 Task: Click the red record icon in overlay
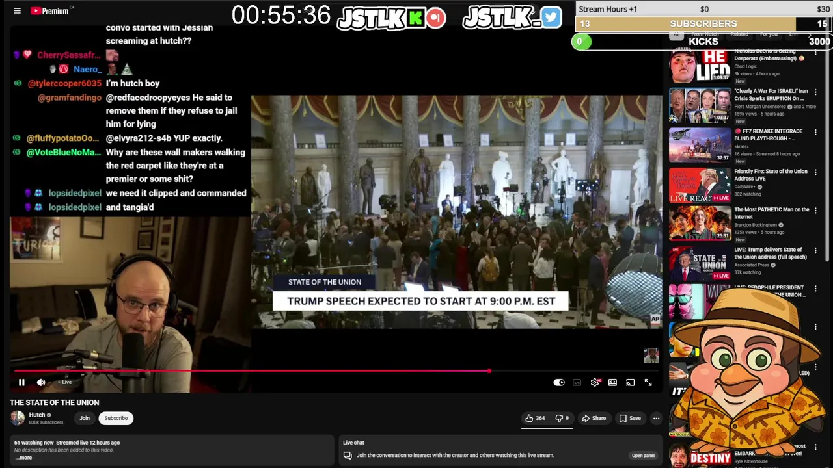tap(436, 18)
